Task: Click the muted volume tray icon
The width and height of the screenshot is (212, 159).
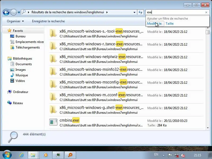Action: [x=183, y=155]
